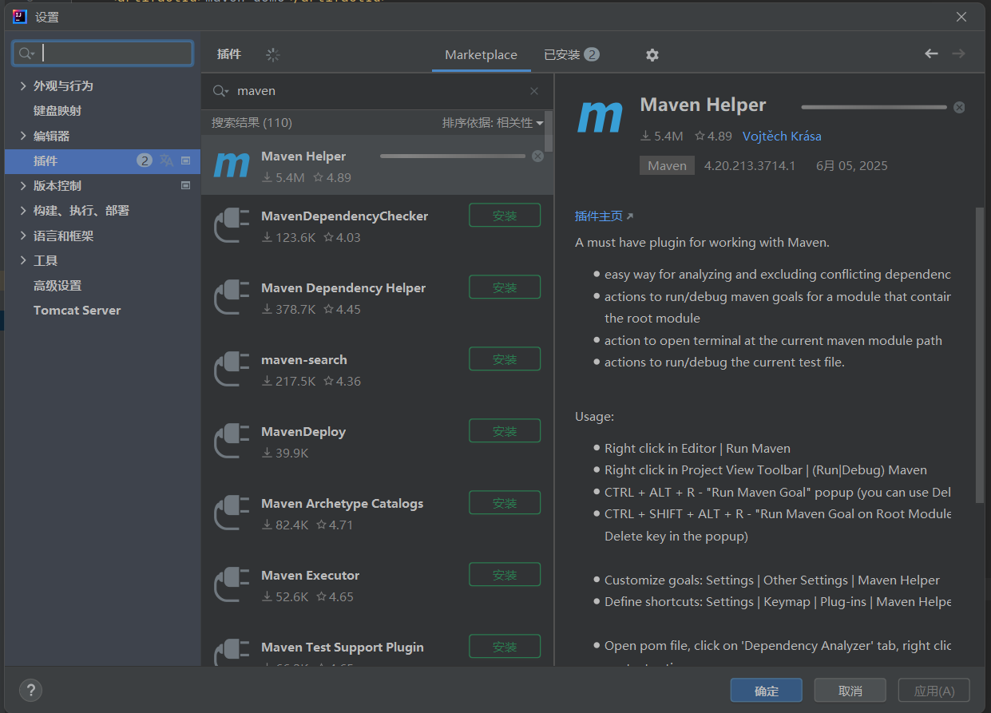The width and height of the screenshot is (991, 713).
Task: Click Maven Archetype Catalogs plug icon
Action: (232, 513)
